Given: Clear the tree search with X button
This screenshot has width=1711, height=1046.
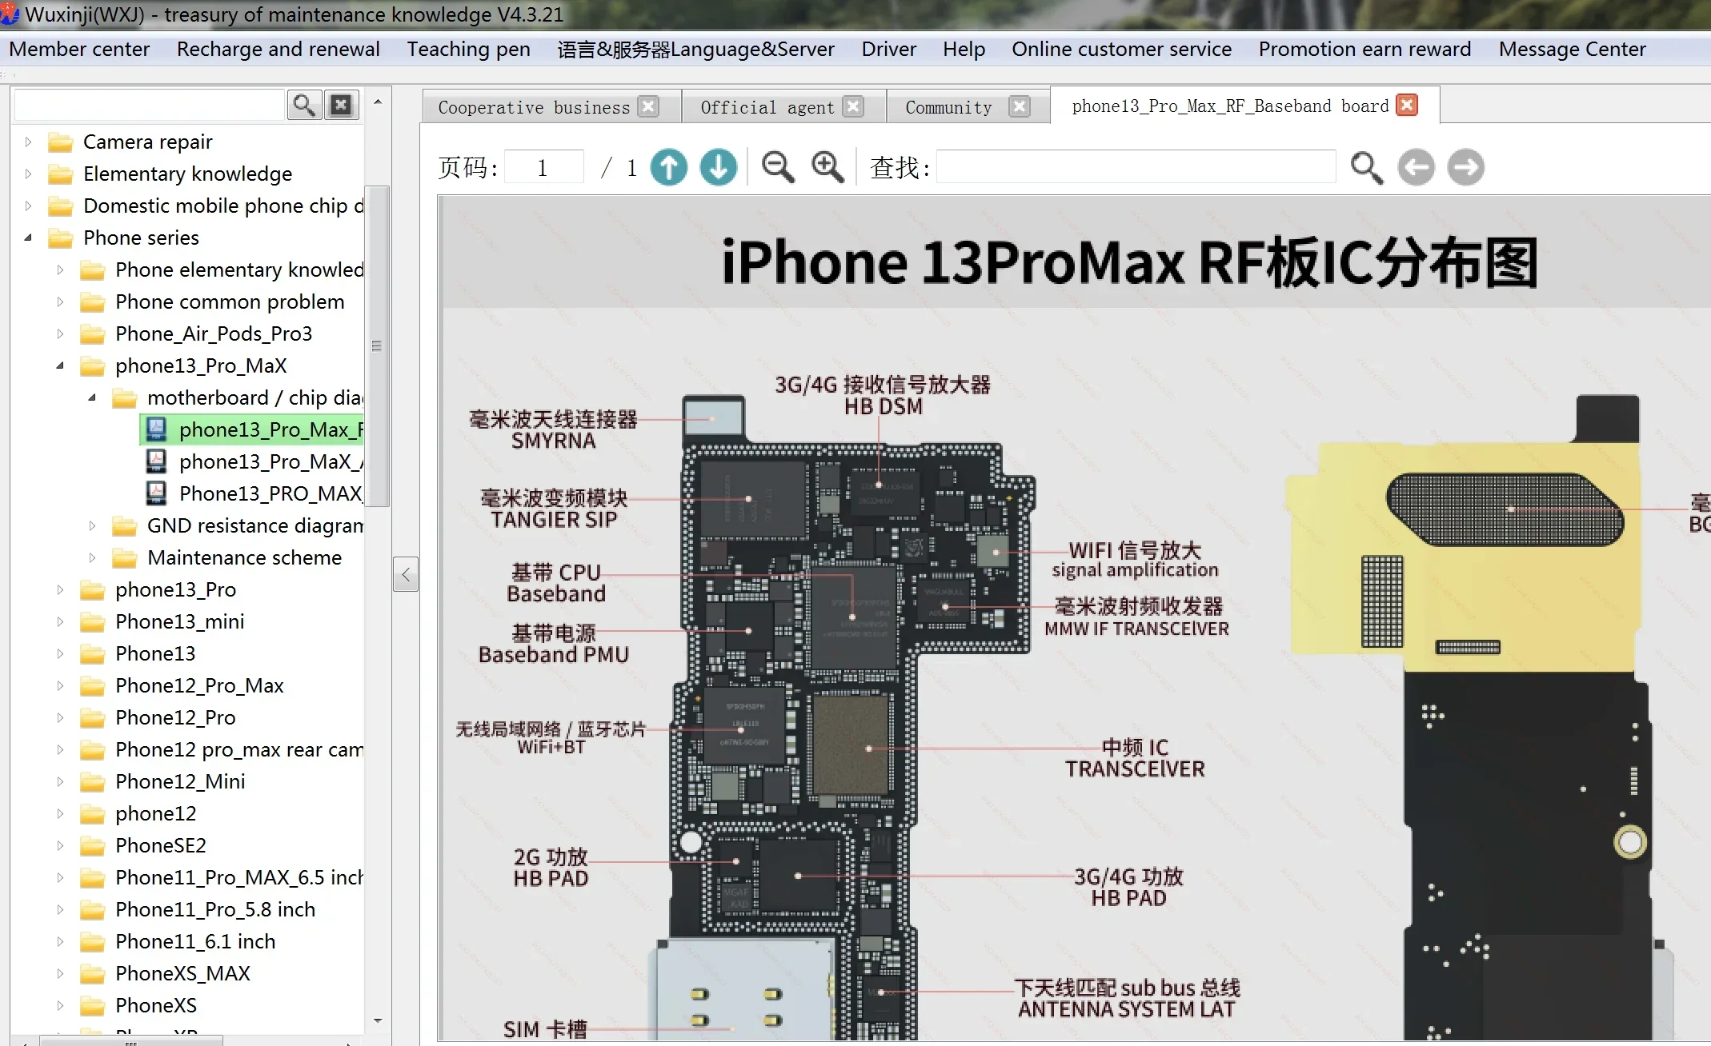Looking at the screenshot, I should point(342,105).
